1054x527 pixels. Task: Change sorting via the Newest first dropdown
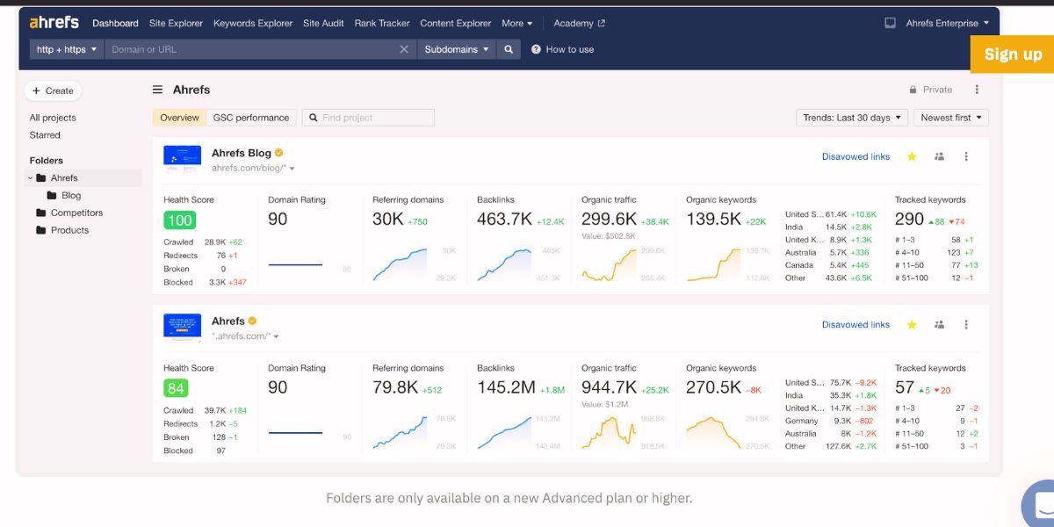(950, 117)
